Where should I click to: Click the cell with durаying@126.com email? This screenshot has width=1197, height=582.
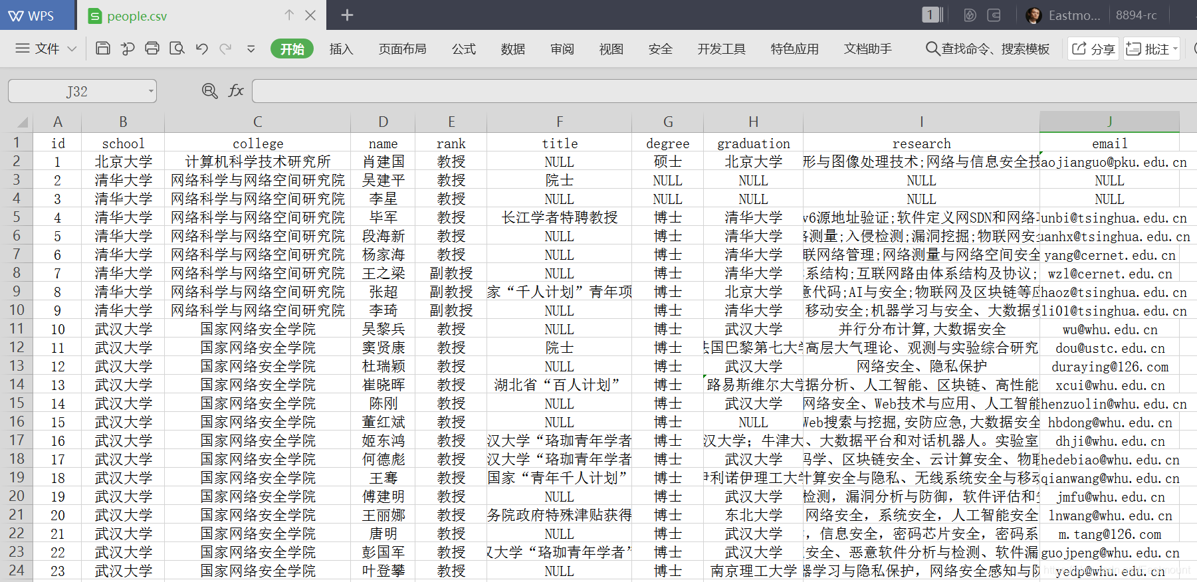click(x=1109, y=367)
